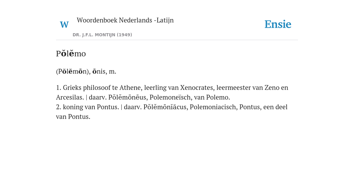Click the name Xenocrates in definition
Image resolution: width=354 pixels, height=177 pixels.
point(197,87)
